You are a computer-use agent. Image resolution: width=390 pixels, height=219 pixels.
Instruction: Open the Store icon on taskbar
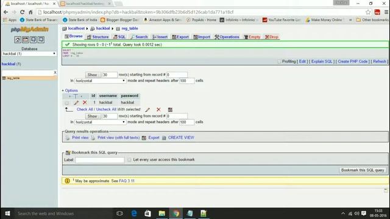(147, 214)
